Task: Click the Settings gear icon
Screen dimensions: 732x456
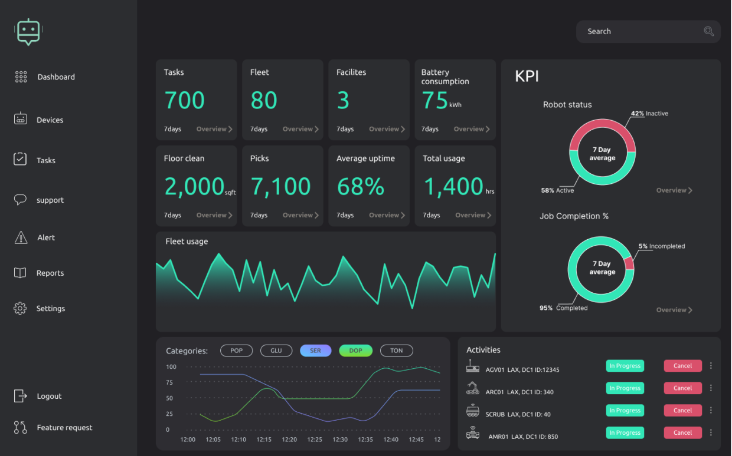Action: pos(19,308)
